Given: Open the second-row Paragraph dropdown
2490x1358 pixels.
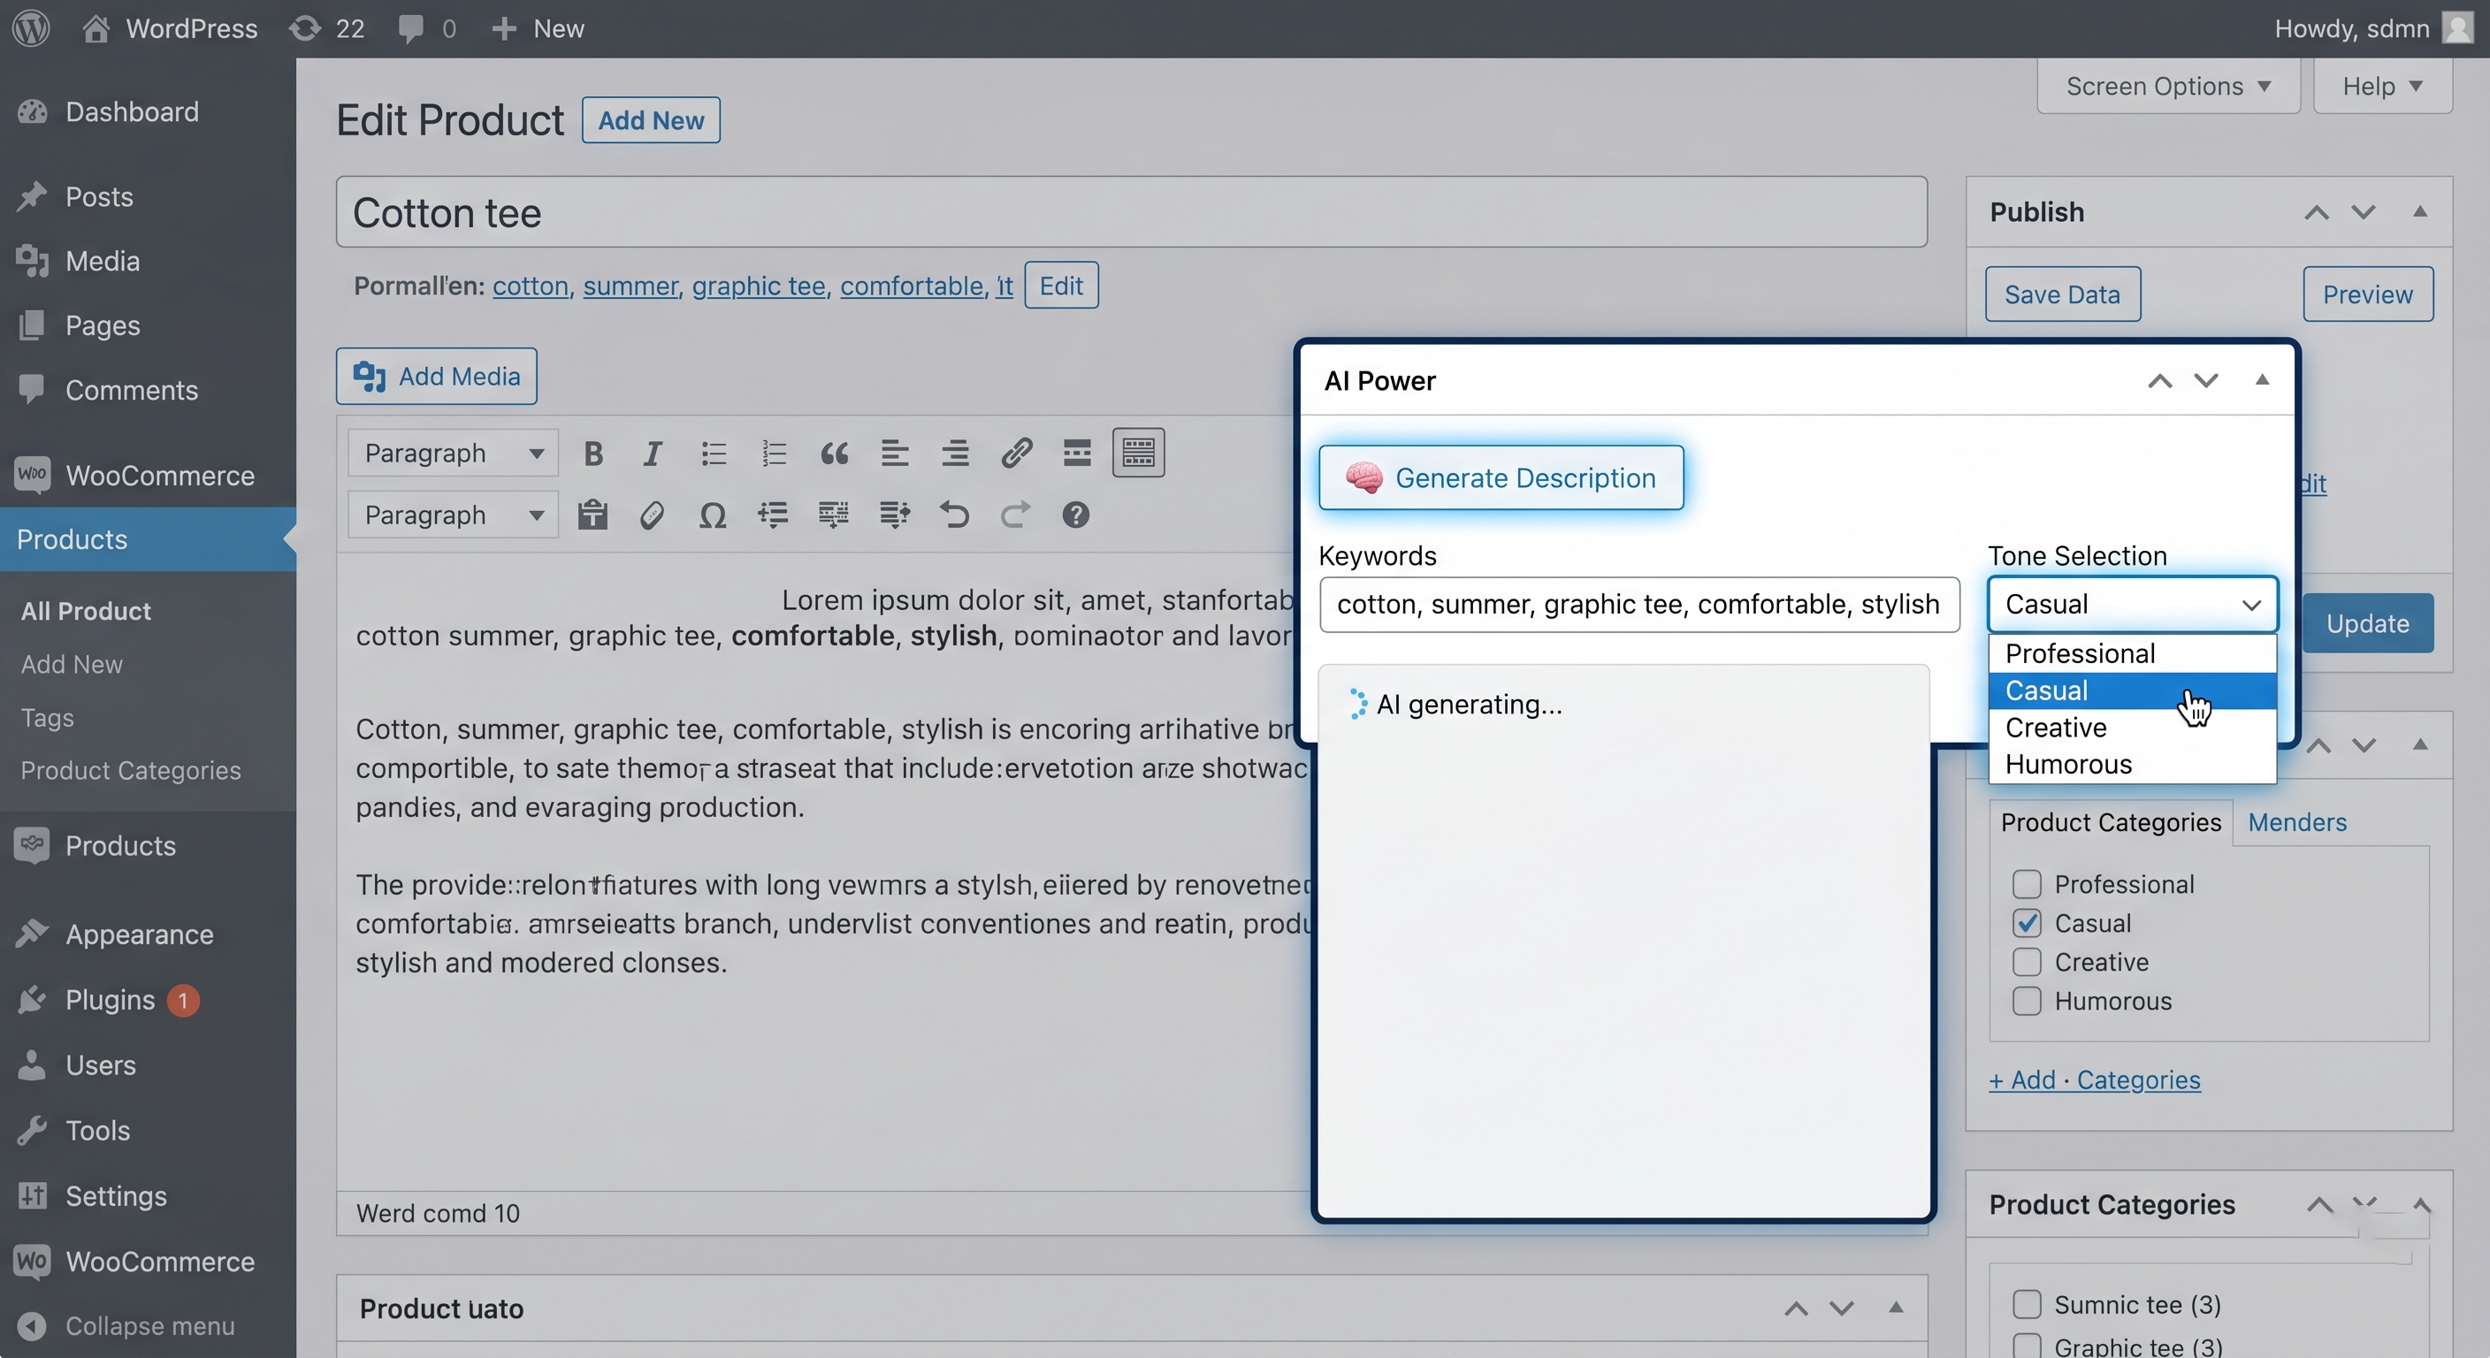Looking at the screenshot, I should pos(454,515).
